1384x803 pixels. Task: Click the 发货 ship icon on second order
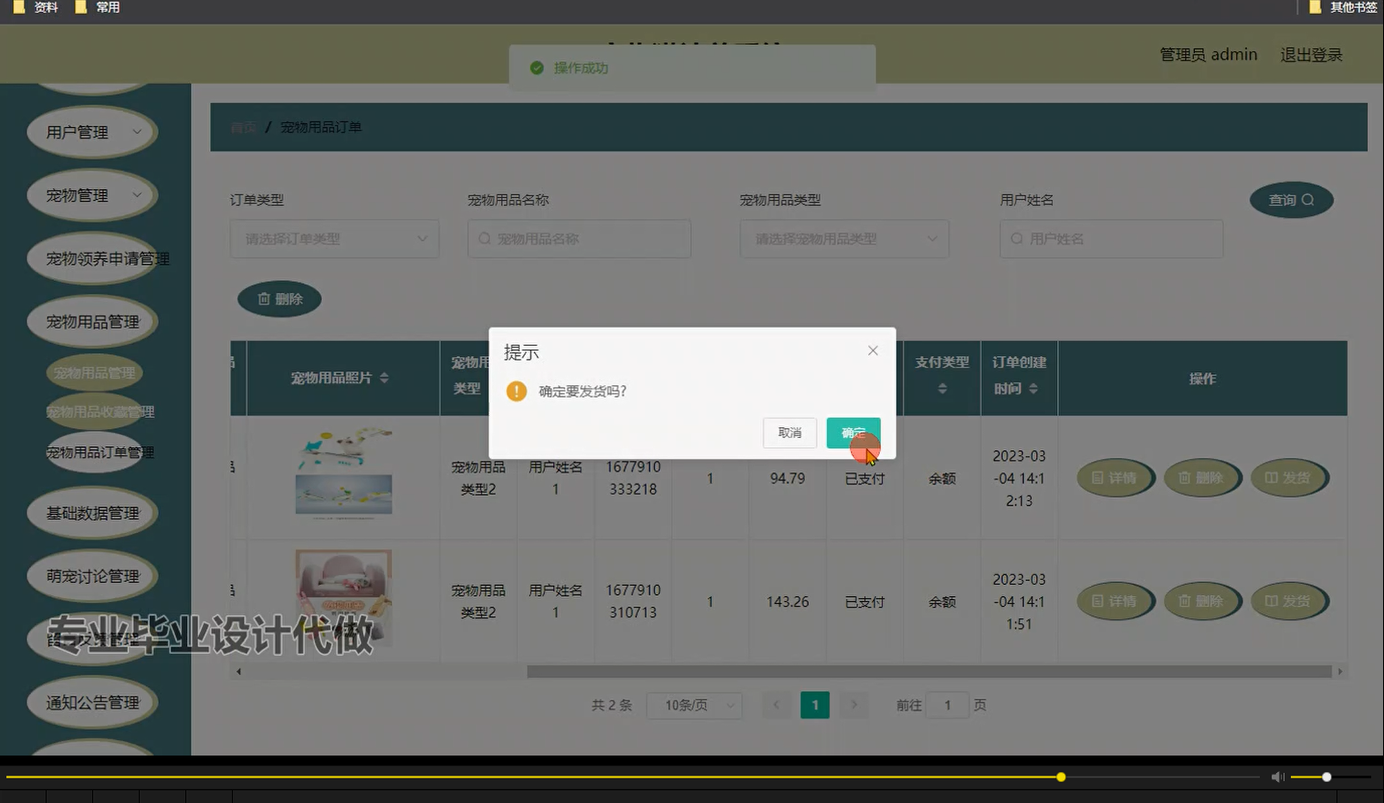coord(1289,600)
